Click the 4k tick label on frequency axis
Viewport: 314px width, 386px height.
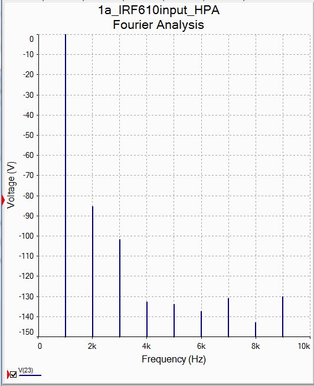(146, 346)
